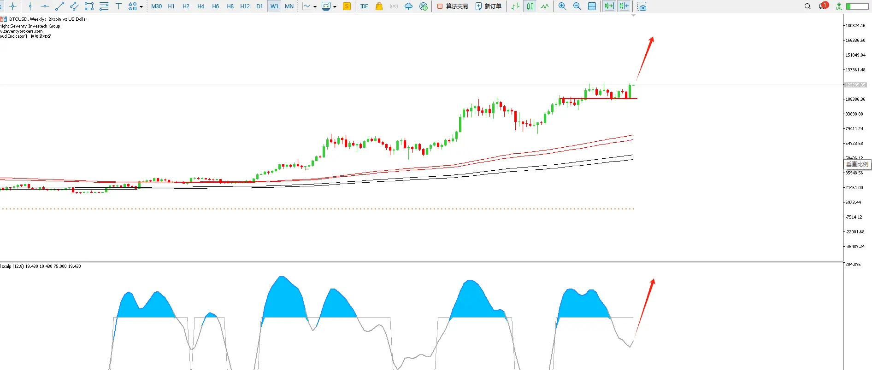Switch timeframe to H8
The image size is (872, 370).
tap(230, 6)
